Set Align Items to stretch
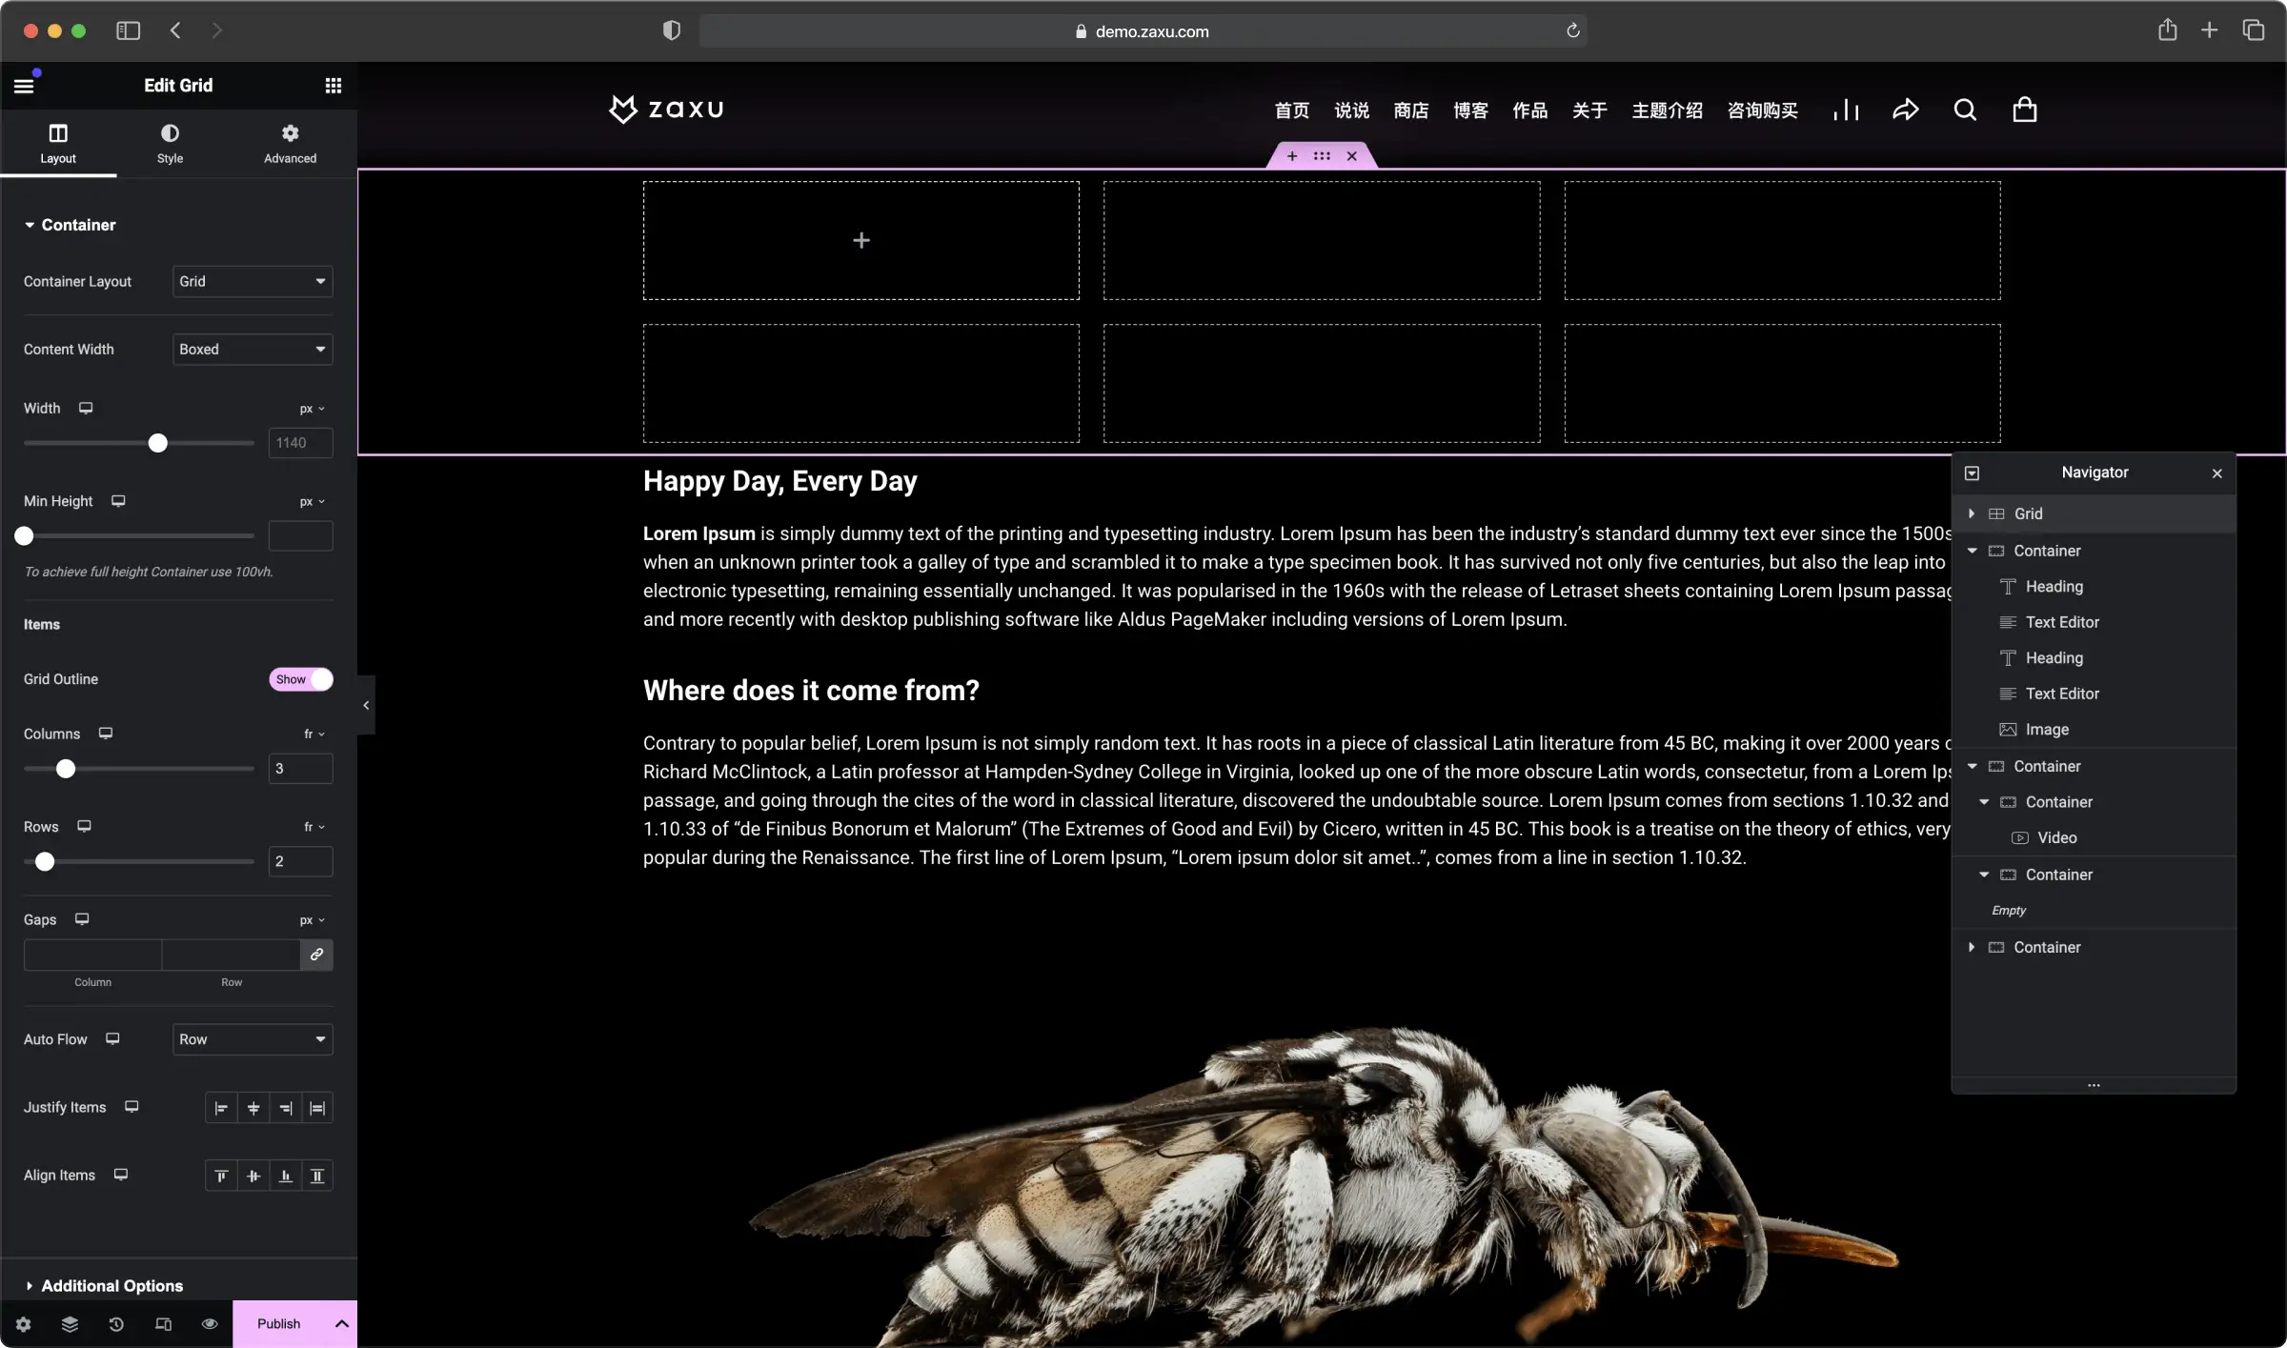 (x=317, y=1177)
